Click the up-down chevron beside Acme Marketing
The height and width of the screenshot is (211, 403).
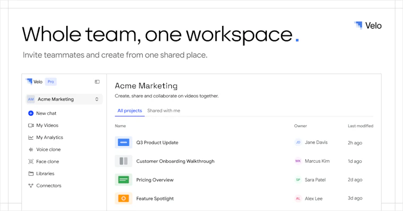(97, 99)
